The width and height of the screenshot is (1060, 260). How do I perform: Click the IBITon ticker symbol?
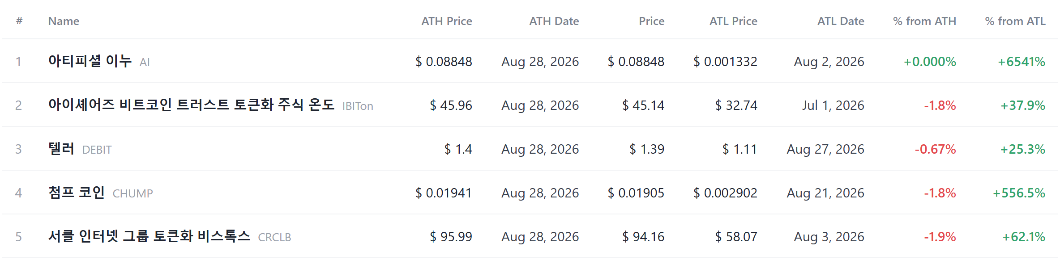coord(358,106)
